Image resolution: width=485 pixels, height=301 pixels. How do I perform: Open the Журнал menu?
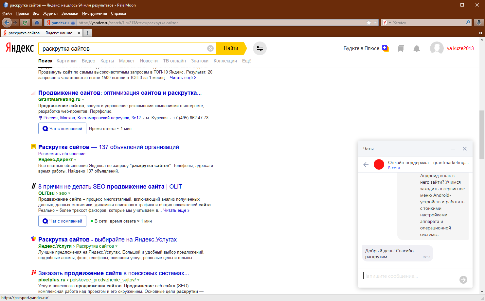point(50,13)
